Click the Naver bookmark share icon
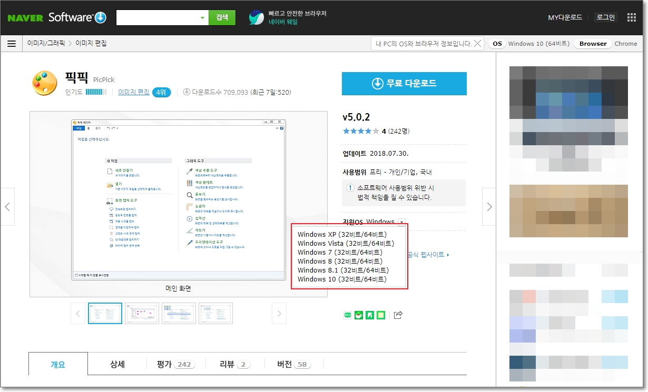 [370, 315]
